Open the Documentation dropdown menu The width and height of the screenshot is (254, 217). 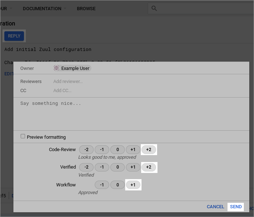pyautogui.click(x=45, y=8)
